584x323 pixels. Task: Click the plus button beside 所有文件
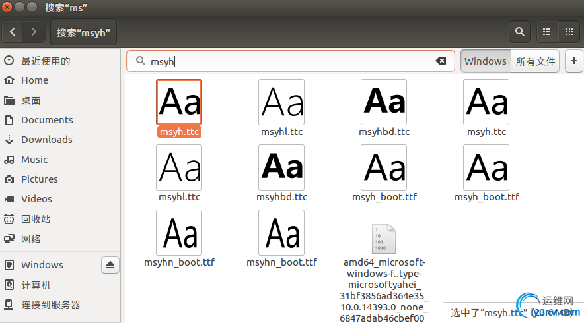coord(574,61)
